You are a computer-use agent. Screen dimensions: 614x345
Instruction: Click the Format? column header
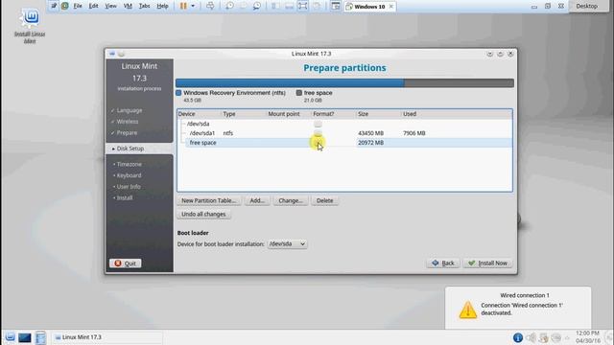[334, 114]
